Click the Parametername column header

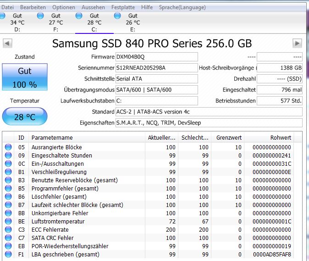[87, 137]
